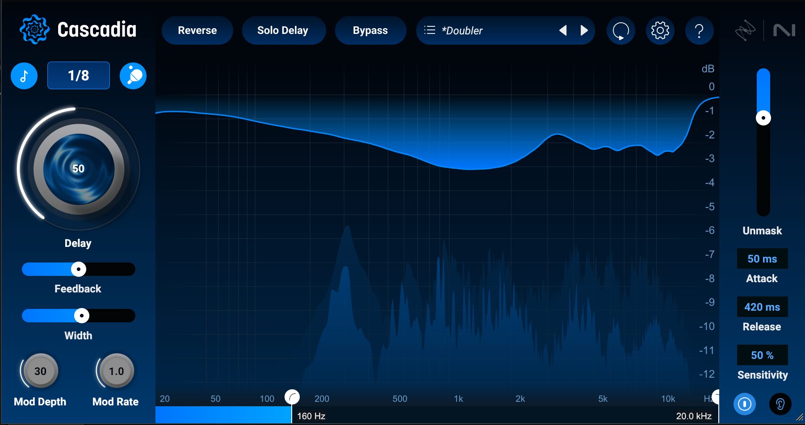805x425 pixels.
Task: Enable Solo Delay
Action: 284,30
